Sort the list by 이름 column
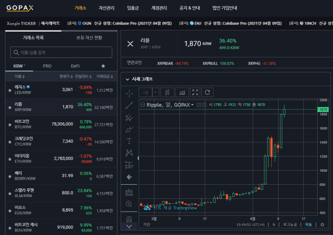333x235 pixels. [20, 77]
